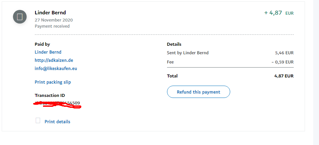The image size is (319, 145).
Task: Click the 5,46 EUR sent amount
Action: 284,53
